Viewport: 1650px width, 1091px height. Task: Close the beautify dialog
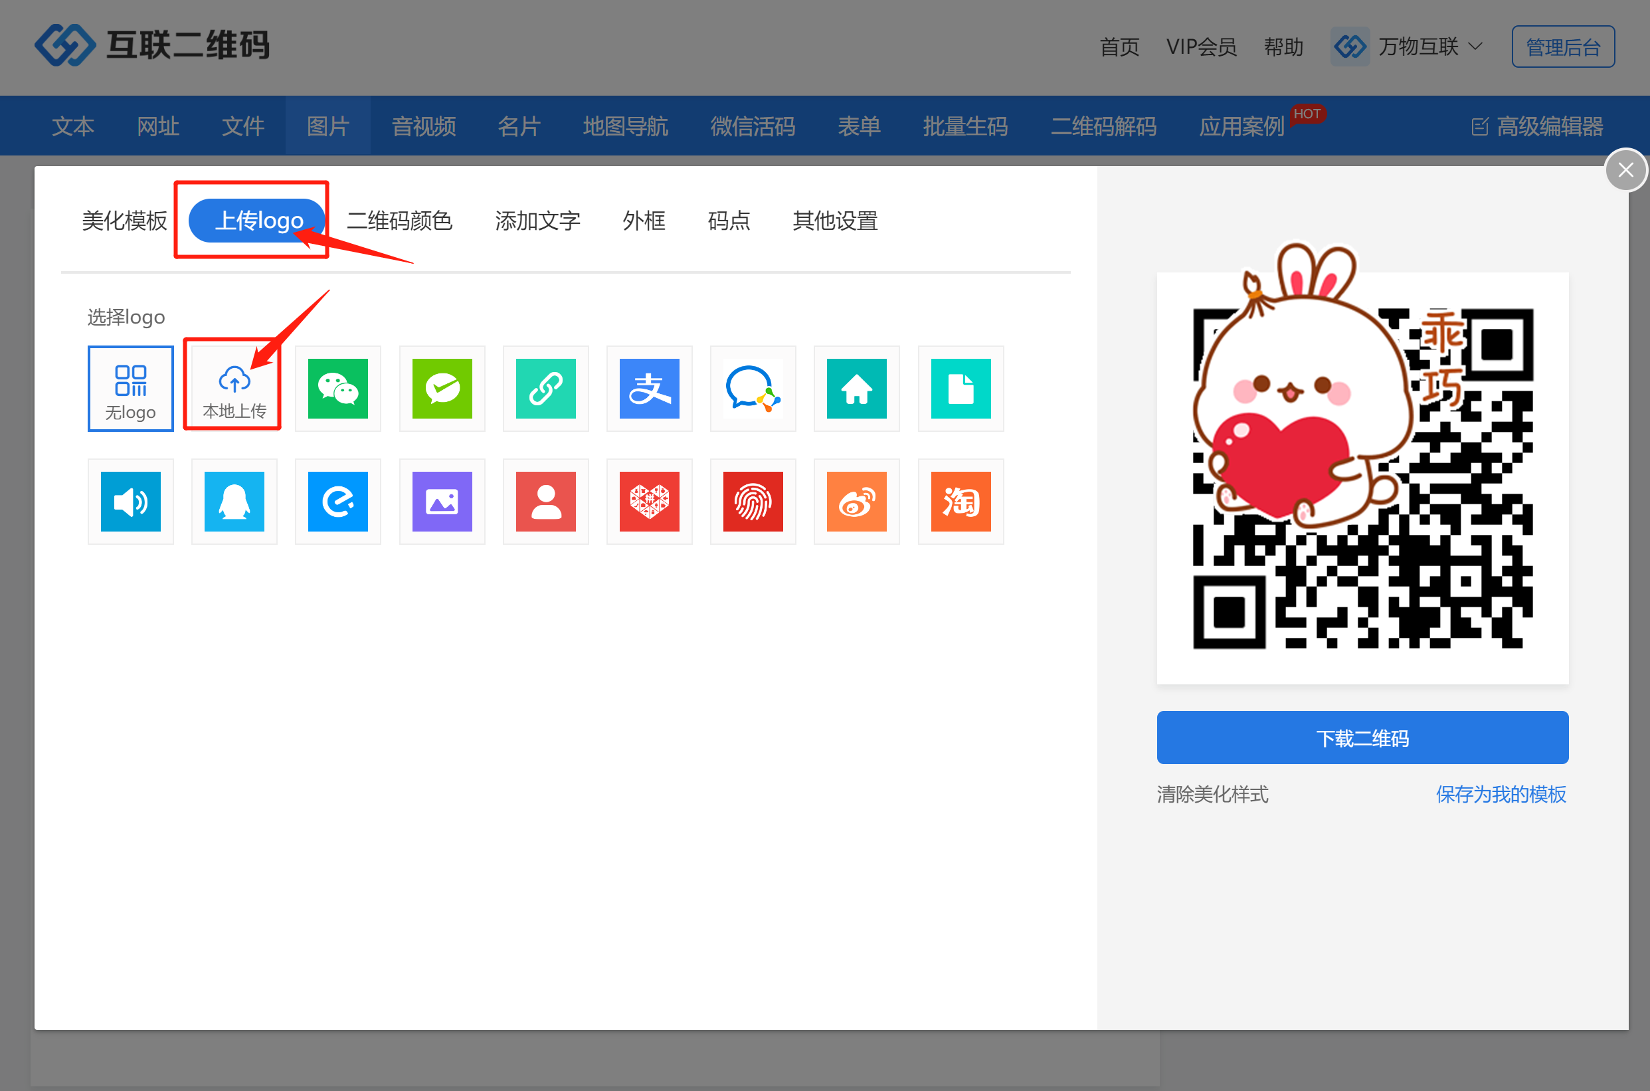tap(1625, 170)
